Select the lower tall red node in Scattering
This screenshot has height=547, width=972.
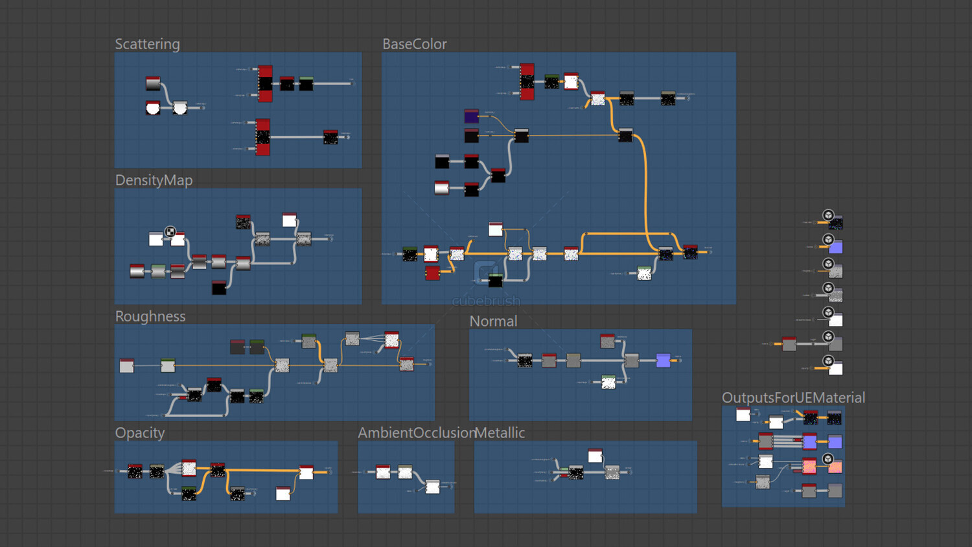pos(262,137)
